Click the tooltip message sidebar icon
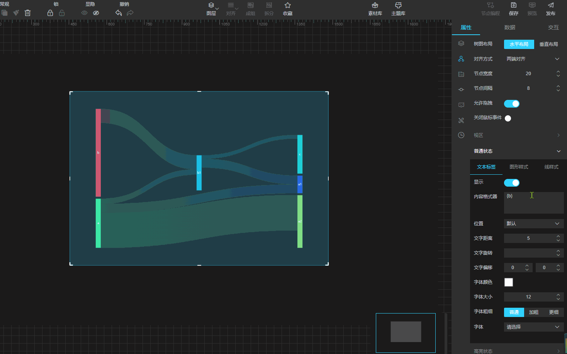Image resolution: width=567 pixels, height=354 pixels. pyautogui.click(x=461, y=105)
